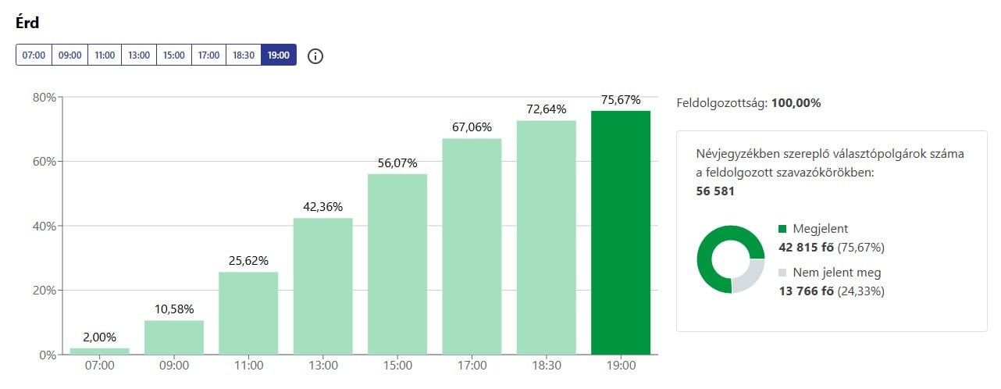This screenshot has height=389, width=1001.
Task: Click the 2,00% bar at 07:00
Action: pos(99,351)
